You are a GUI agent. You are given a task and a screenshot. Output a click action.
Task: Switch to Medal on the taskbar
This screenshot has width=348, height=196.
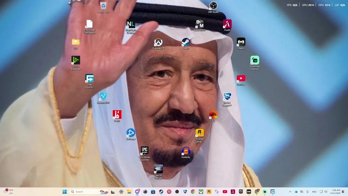pos(249,192)
